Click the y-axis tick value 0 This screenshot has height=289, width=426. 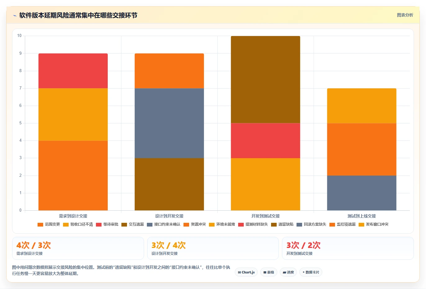(x=20, y=210)
